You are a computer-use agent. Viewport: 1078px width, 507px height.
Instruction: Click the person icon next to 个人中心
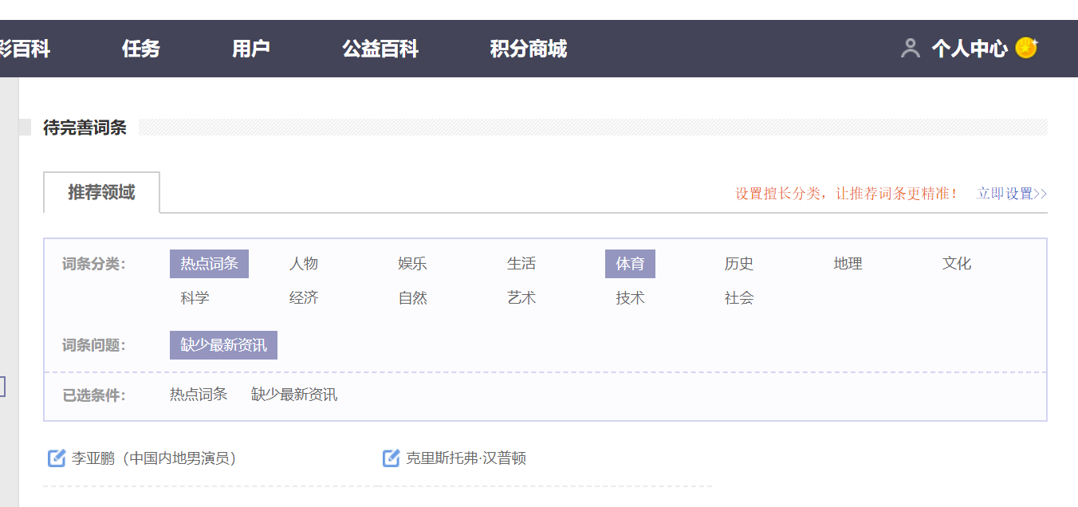coord(910,48)
